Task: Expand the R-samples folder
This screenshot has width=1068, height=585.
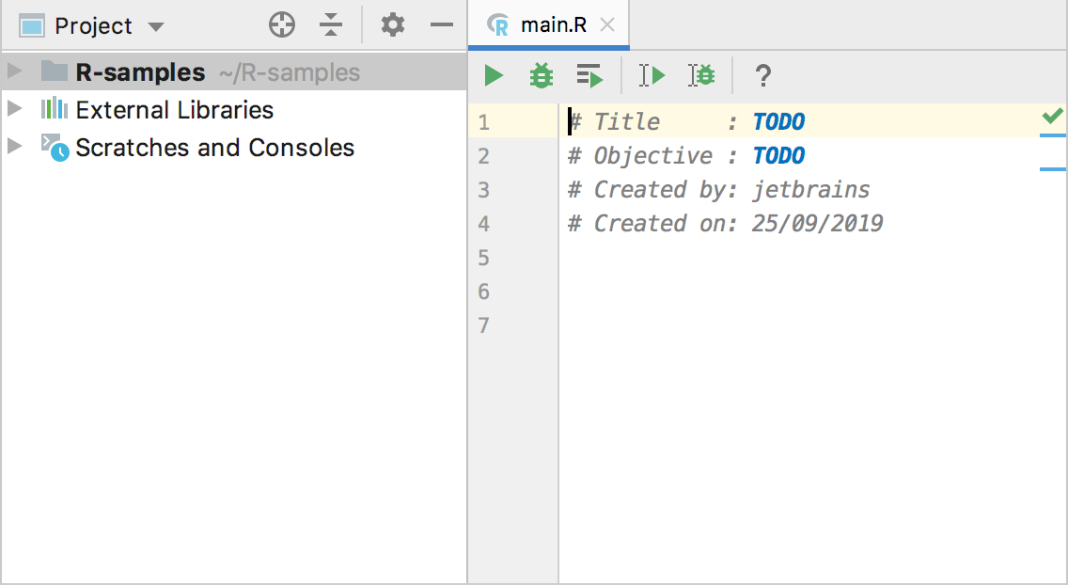Action: point(13,71)
